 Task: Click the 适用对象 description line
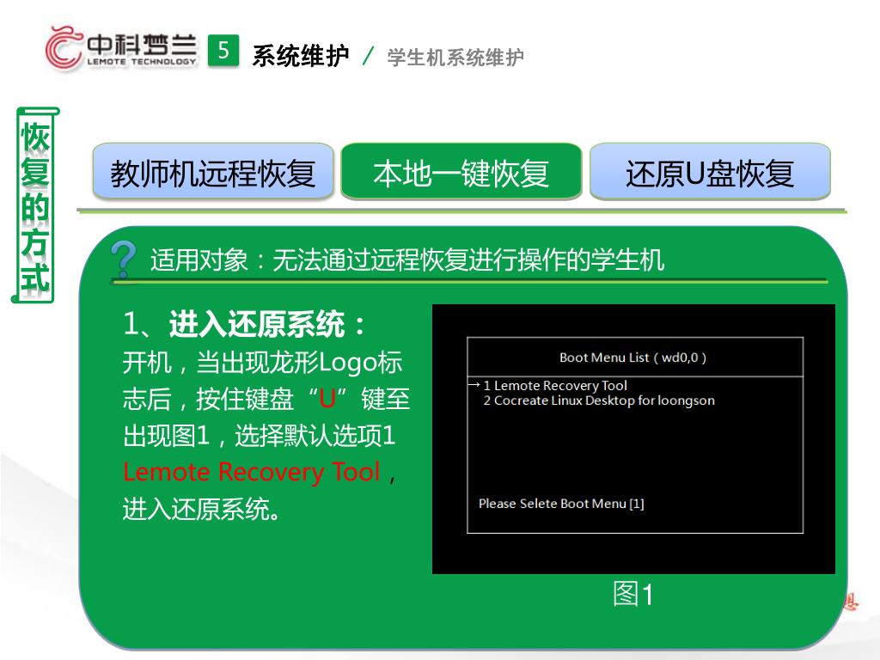406,260
